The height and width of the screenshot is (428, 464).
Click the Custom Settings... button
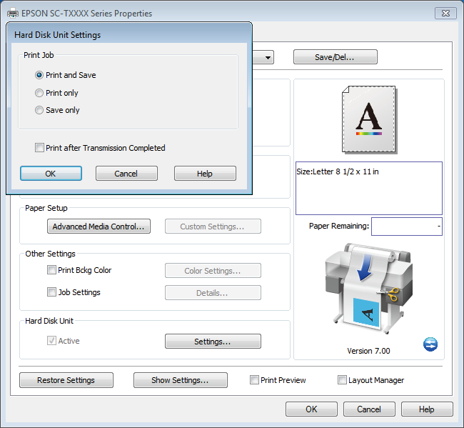(213, 227)
